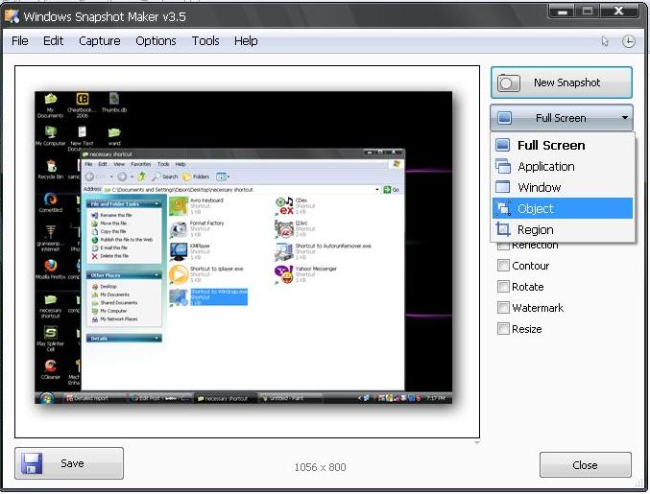Choose Window capture mode
650x494 pixels.
pyautogui.click(x=563, y=188)
